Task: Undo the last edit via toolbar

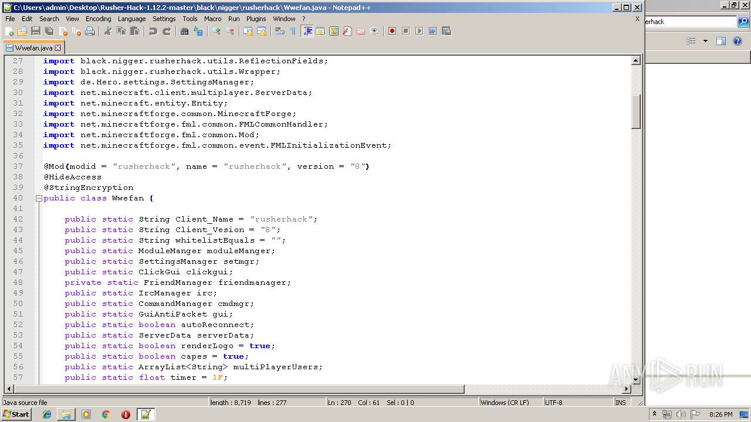Action: (x=153, y=31)
